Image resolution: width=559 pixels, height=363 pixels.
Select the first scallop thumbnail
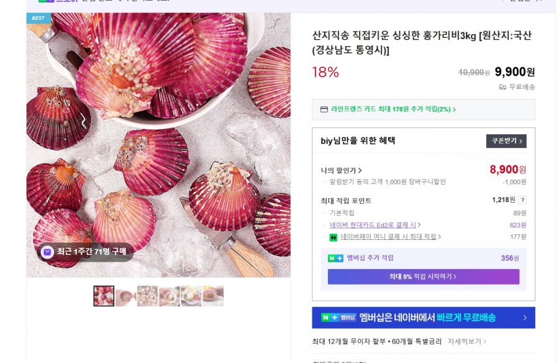pyautogui.click(x=104, y=296)
